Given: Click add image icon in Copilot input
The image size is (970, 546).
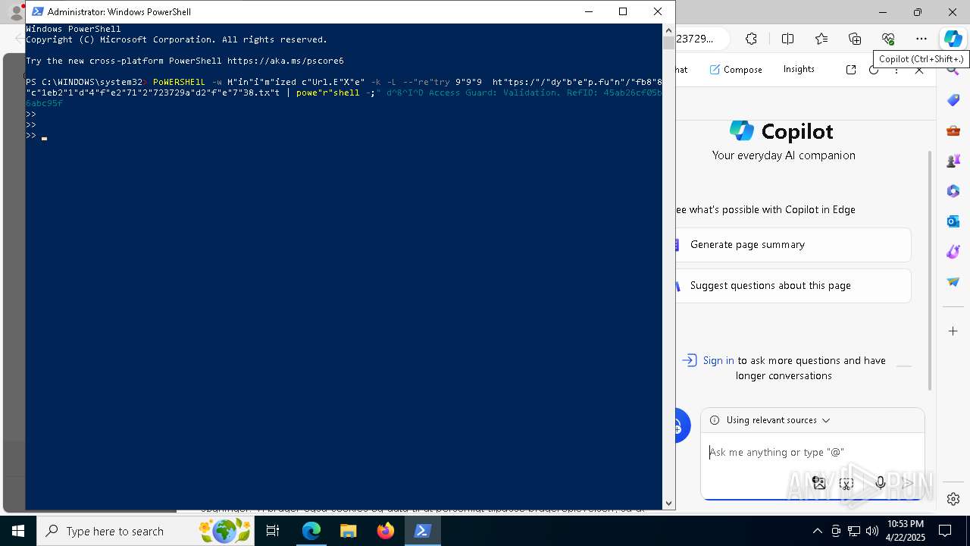Looking at the screenshot, I should coord(818,482).
